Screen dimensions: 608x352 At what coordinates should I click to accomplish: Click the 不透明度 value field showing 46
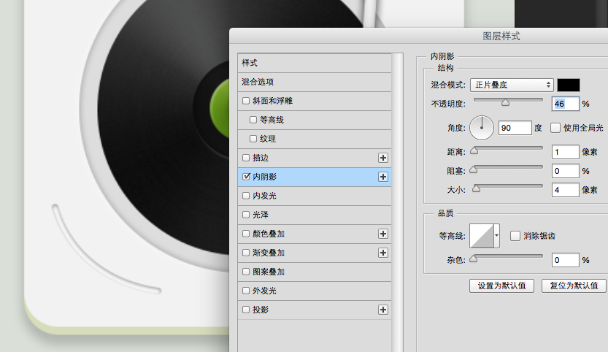point(566,104)
